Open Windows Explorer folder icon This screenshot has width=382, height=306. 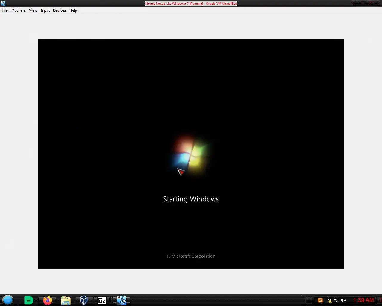point(66,300)
